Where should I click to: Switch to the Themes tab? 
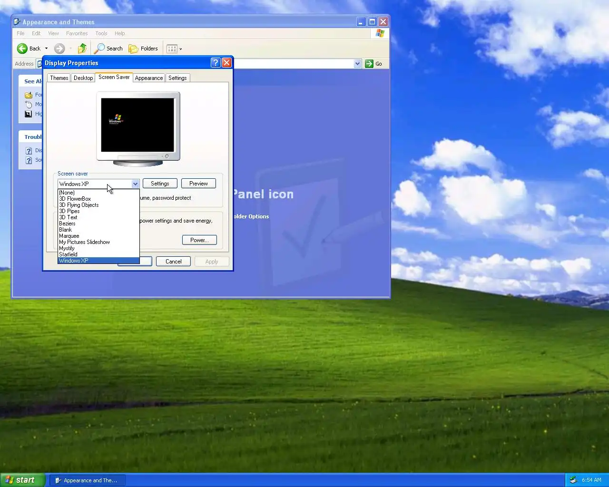point(59,78)
